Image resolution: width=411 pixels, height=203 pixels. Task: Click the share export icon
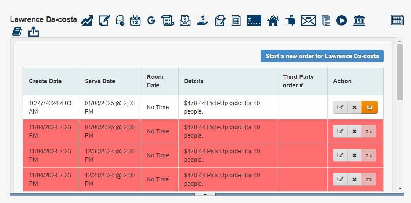pos(34,32)
